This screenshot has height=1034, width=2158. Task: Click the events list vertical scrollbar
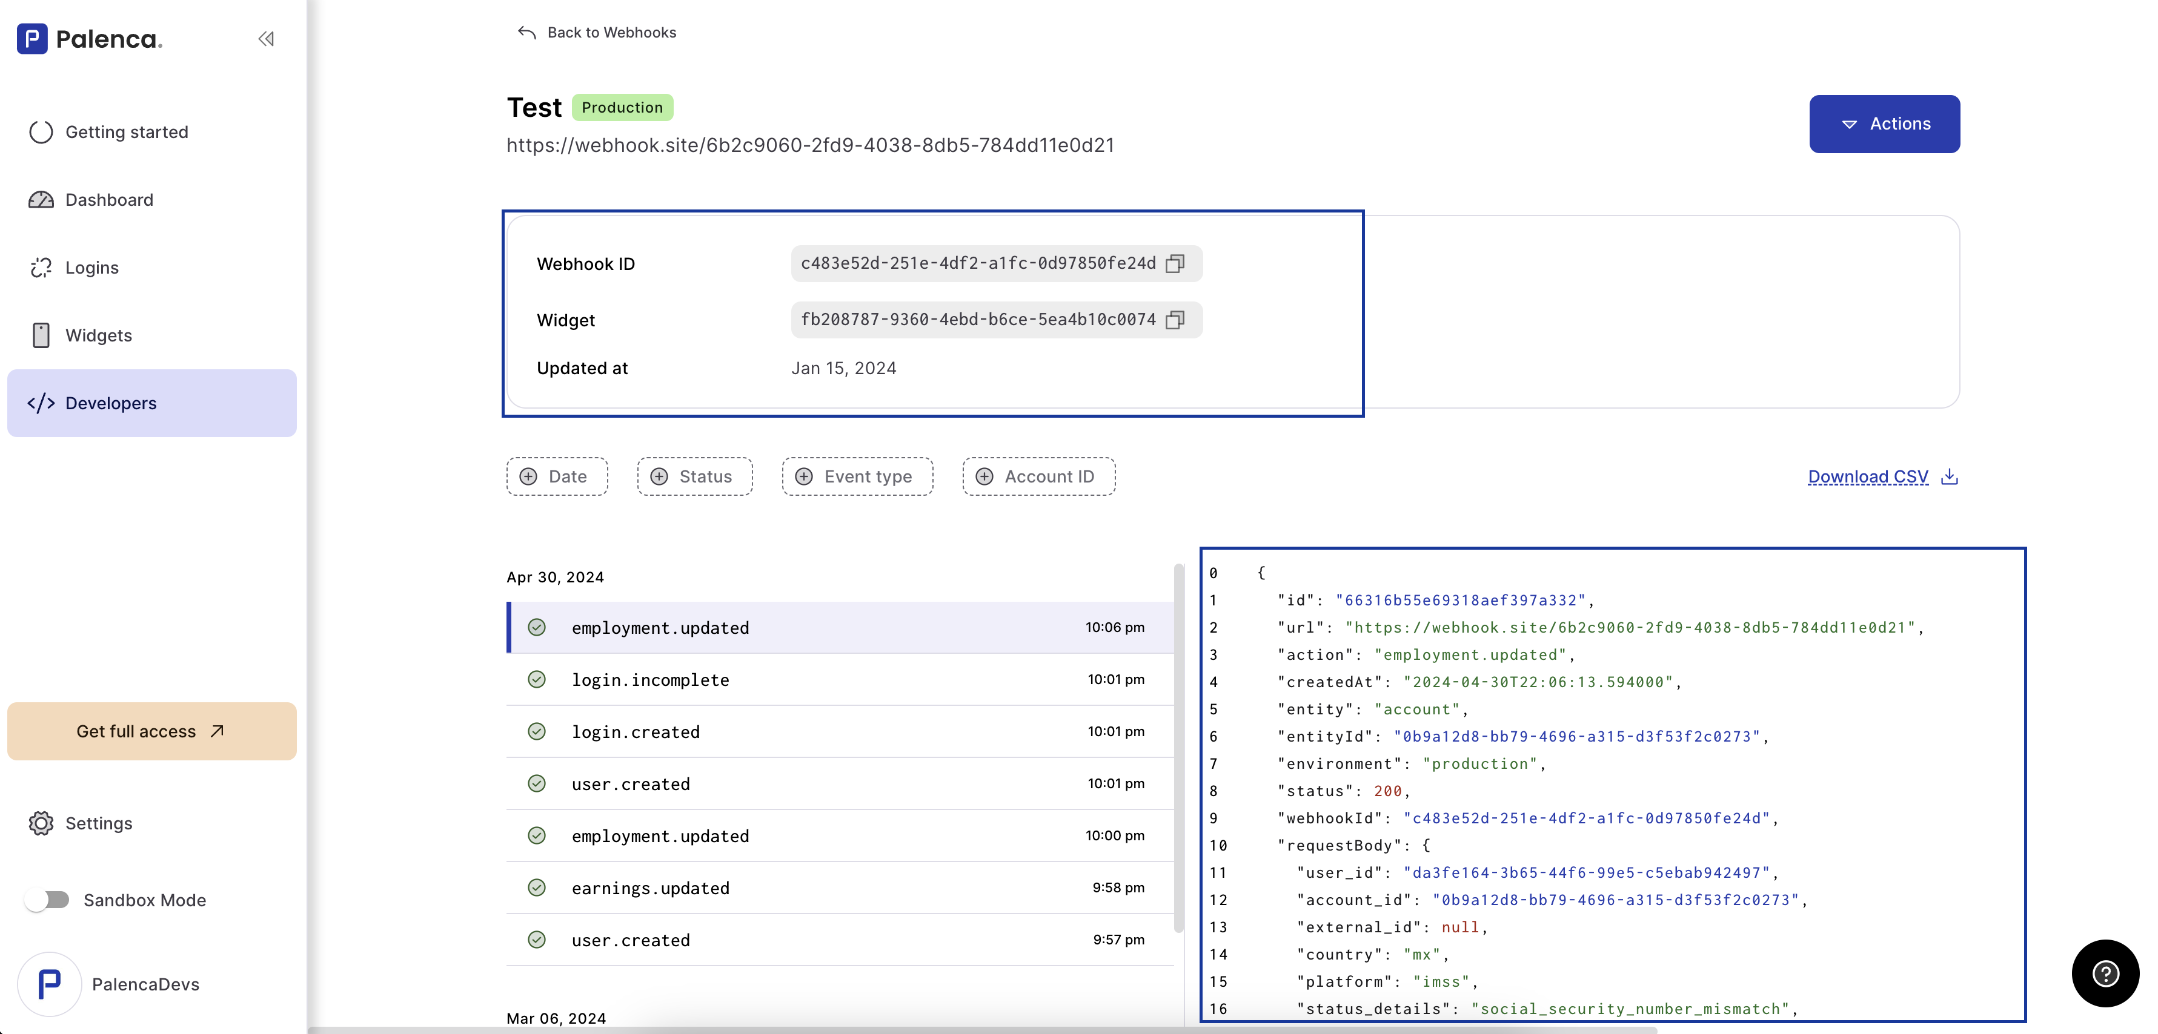tap(1179, 748)
